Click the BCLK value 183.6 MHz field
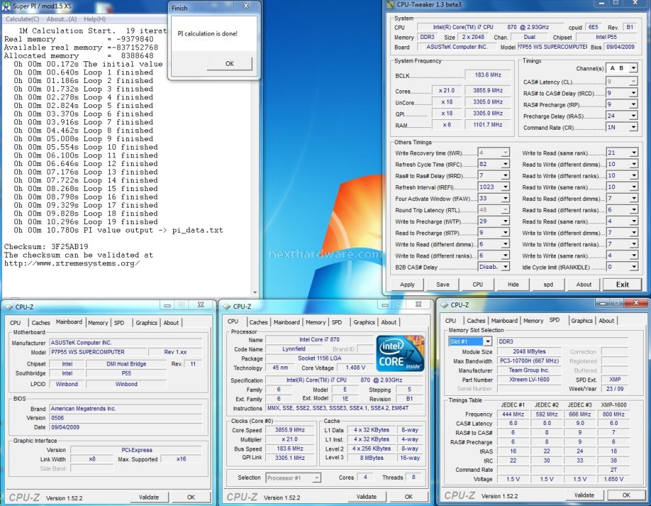Viewport: 651px width, 506px height. point(488,74)
